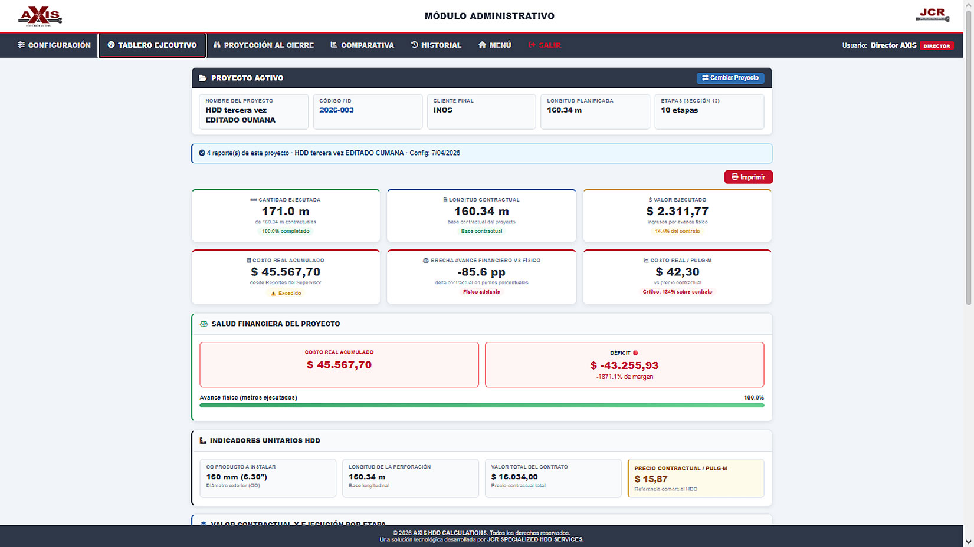The width and height of the screenshot is (974, 547).
Task: Click the Precio Contractual / Pulg-M card
Action: pyautogui.click(x=696, y=478)
